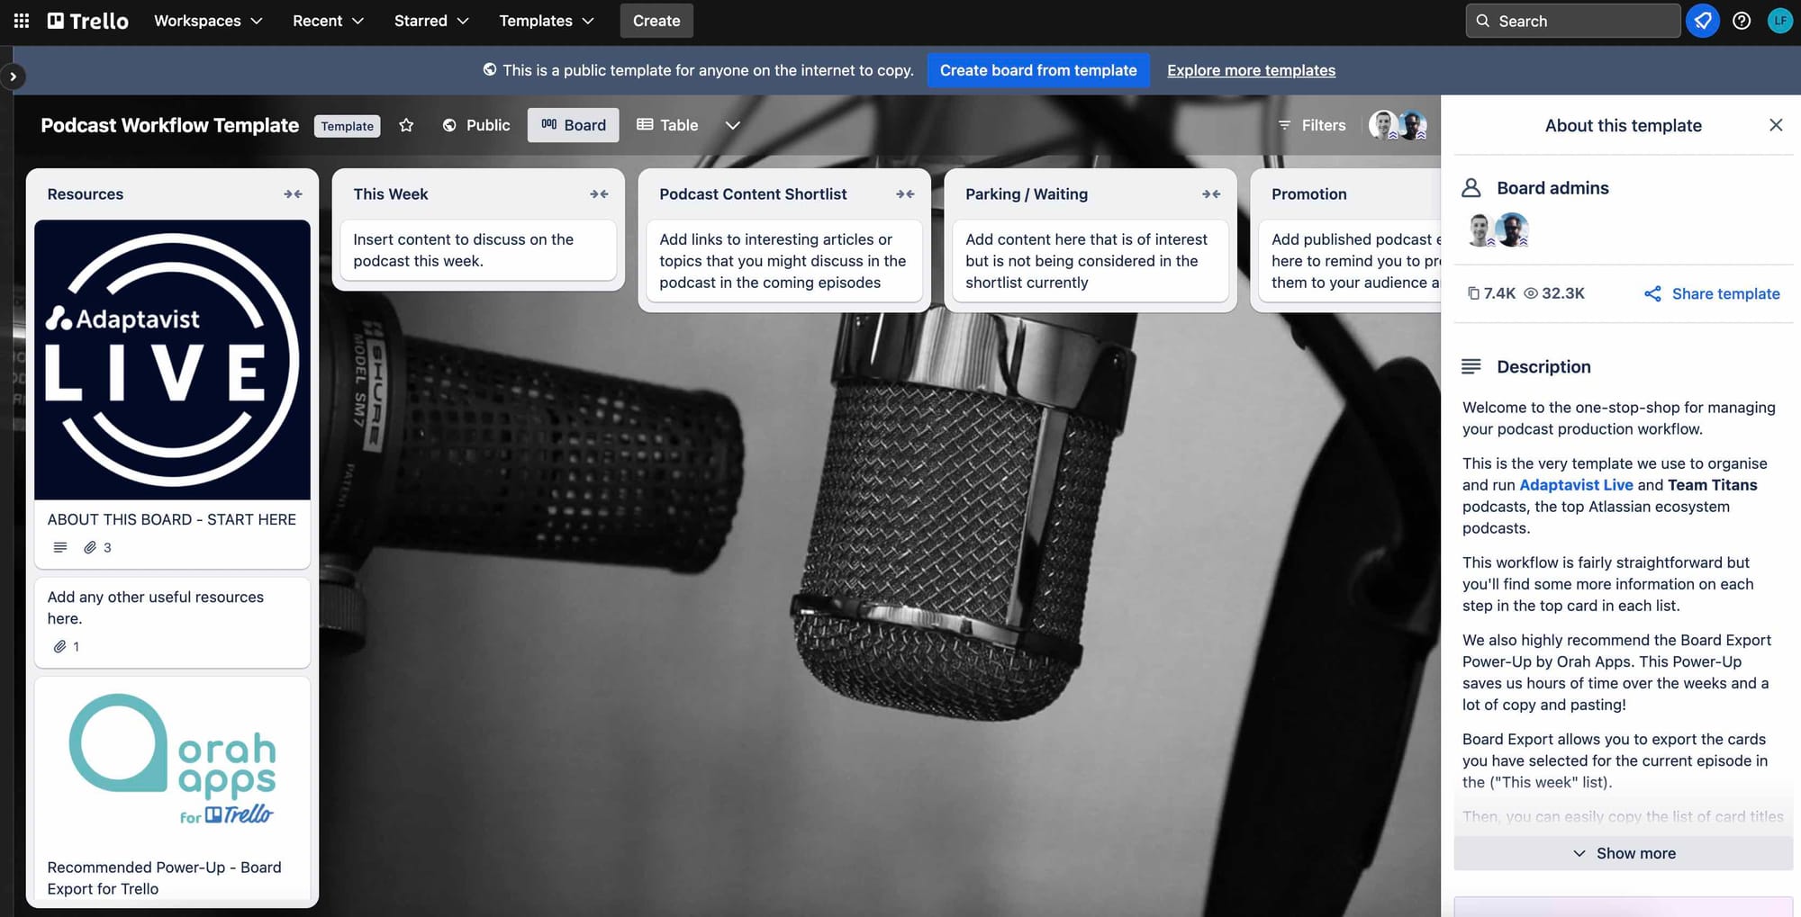This screenshot has width=1801, height=917.
Task: Open the Explore more templates link
Action: [1251, 70]
